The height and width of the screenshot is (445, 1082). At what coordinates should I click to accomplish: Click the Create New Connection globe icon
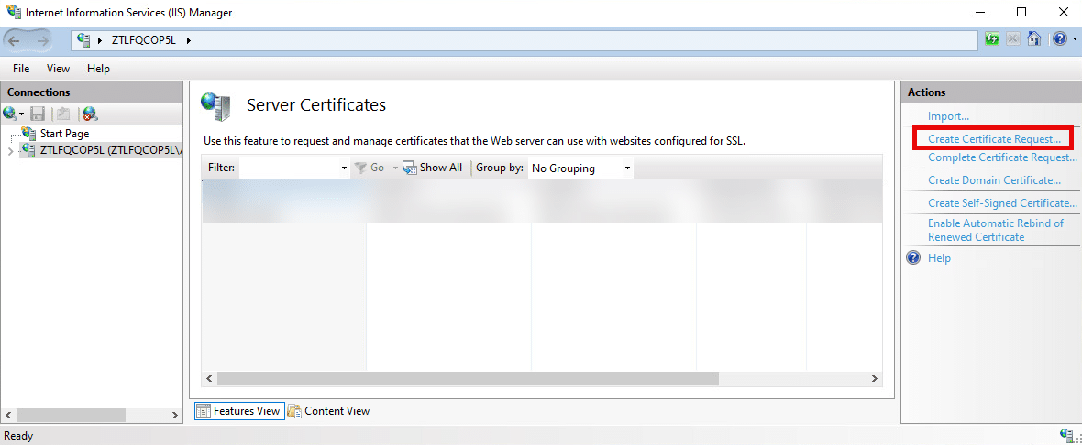[x=10, y=114]
